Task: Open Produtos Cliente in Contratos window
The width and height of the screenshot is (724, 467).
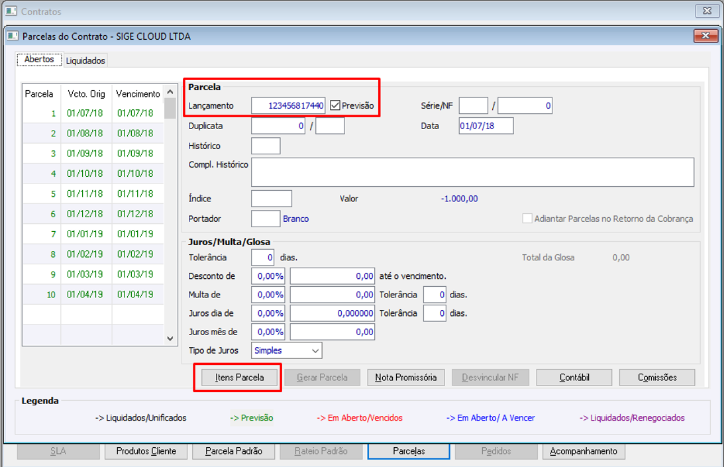Action: click(x=146, y=451)
